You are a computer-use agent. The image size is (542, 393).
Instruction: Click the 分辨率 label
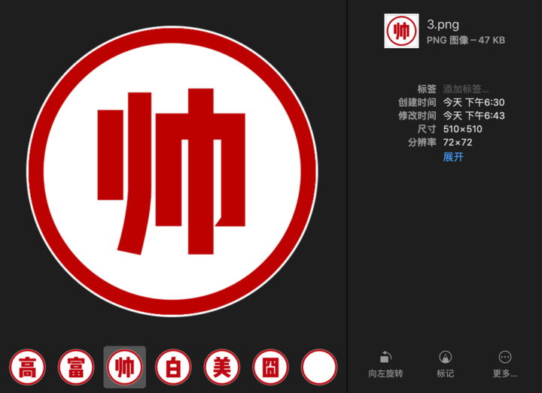tap(422, 142)
